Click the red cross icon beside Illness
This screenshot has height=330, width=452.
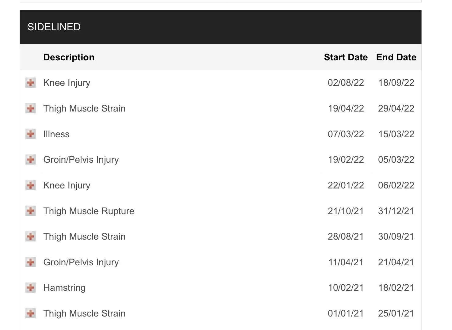click(30, 134)
